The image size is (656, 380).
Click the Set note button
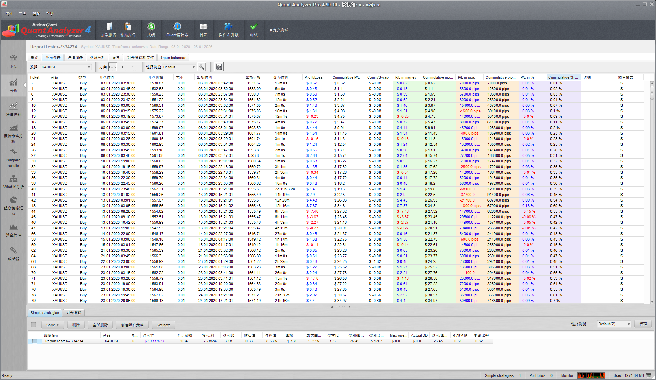163,325
